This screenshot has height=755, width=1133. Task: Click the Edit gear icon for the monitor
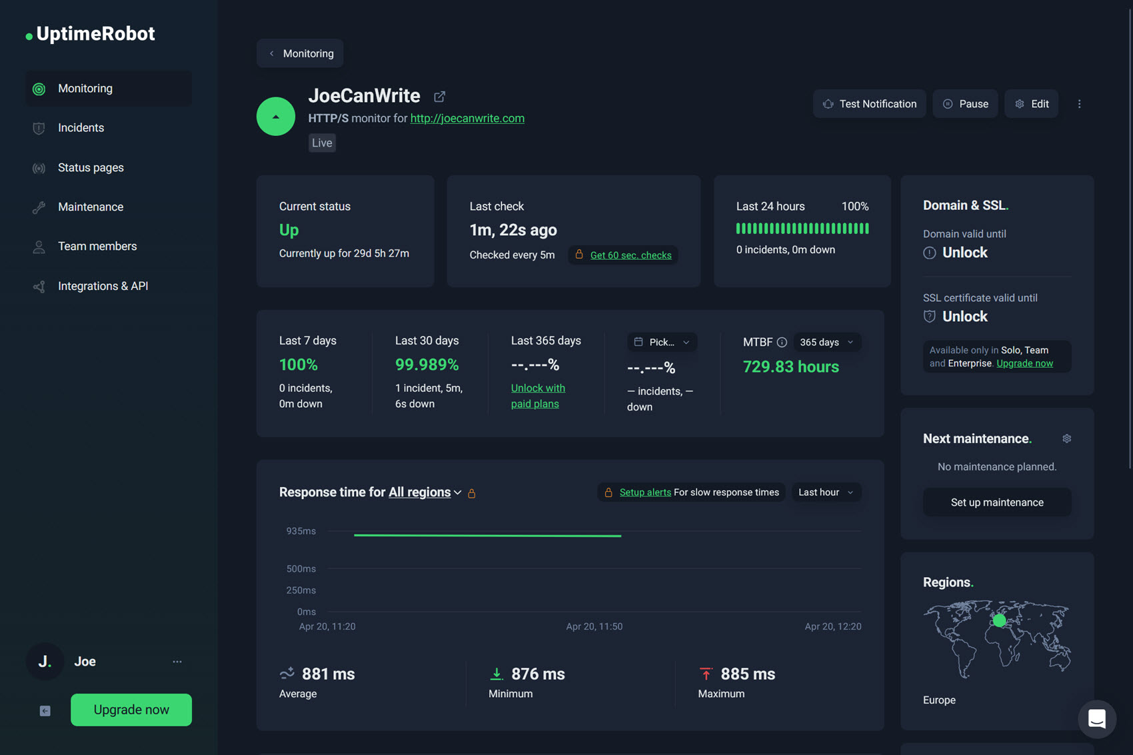point(1019,103)
